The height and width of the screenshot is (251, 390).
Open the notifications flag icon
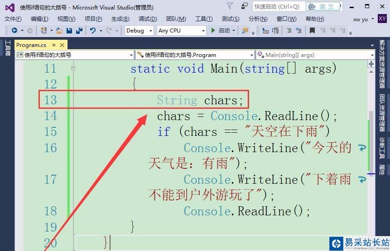point(230,6)
